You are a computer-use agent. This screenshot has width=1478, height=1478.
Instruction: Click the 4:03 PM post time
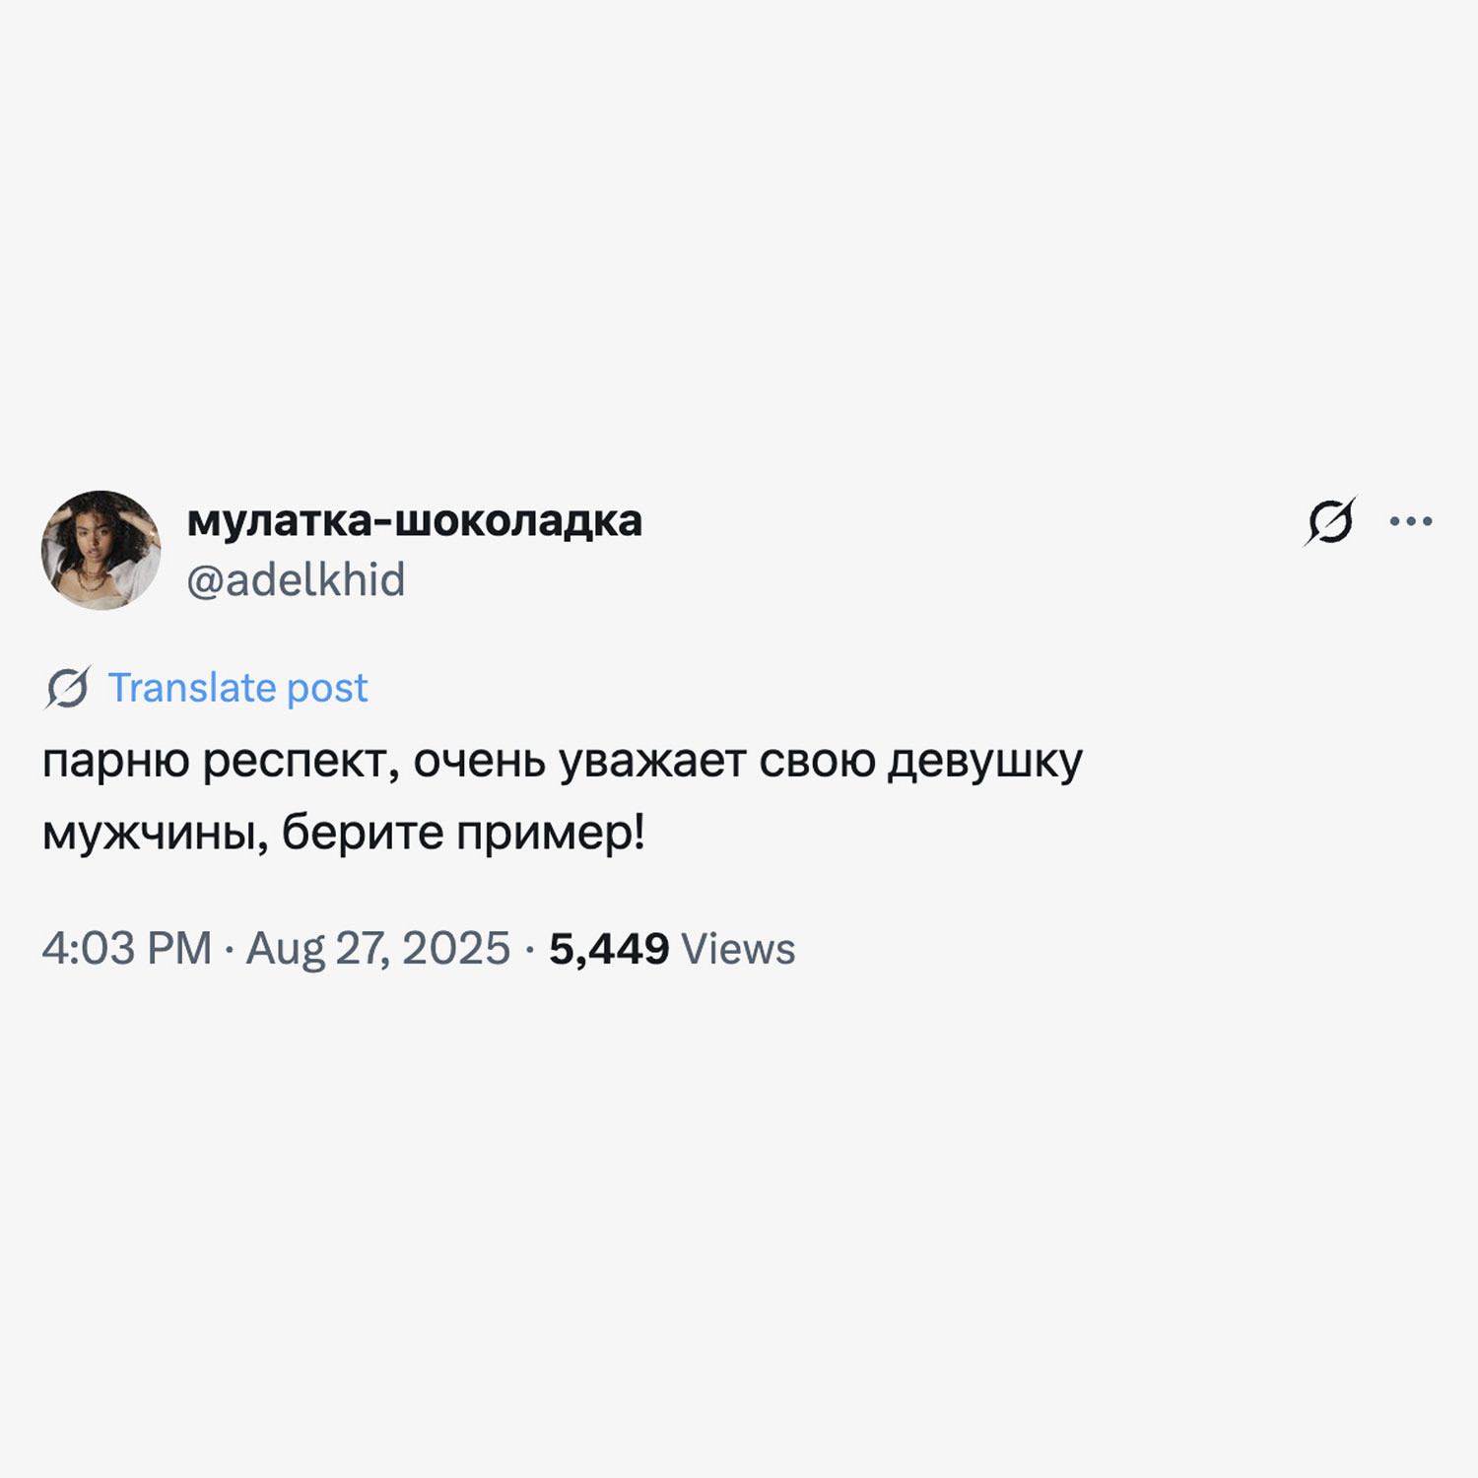click(126, 949)
